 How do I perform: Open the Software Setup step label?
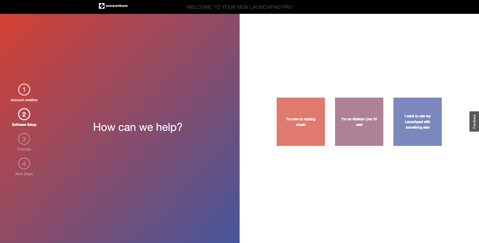click(x=24, y=125)
